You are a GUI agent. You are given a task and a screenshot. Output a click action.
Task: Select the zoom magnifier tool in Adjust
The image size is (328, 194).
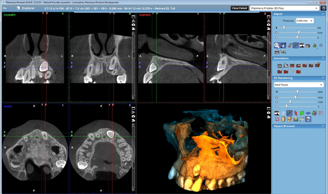(277, 45)
